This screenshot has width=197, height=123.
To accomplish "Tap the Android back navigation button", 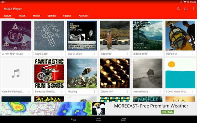I will [x=74, y=119].
